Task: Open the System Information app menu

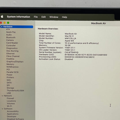Action: [18, 17]
